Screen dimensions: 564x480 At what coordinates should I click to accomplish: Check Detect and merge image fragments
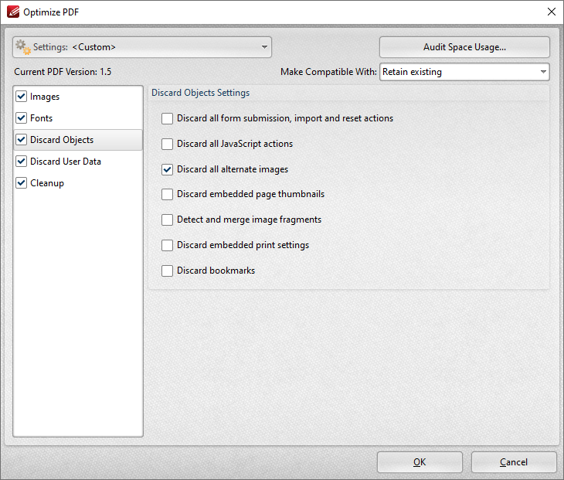click(x=167, y=220)
